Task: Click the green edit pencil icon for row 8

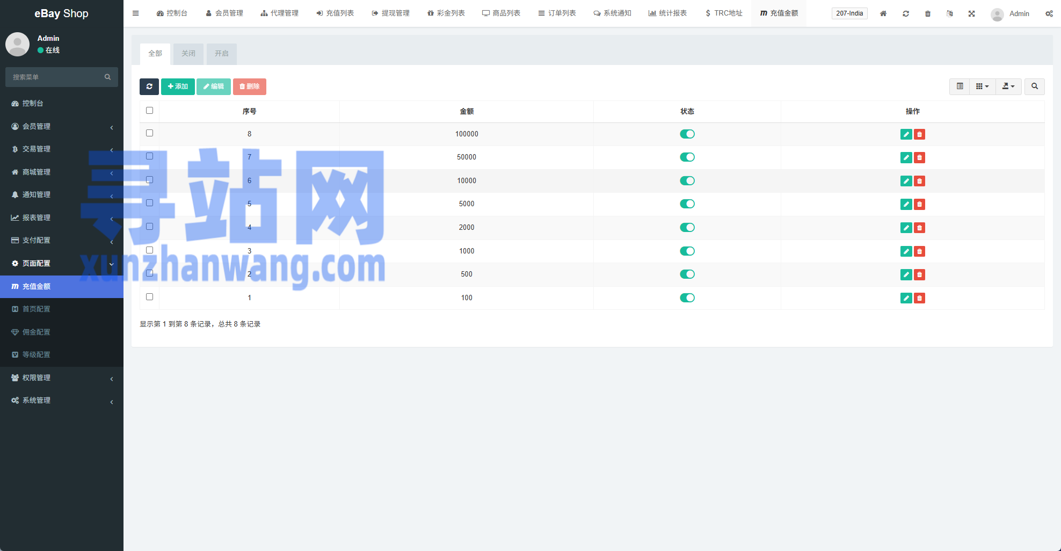Action: (x=906, y=134)
